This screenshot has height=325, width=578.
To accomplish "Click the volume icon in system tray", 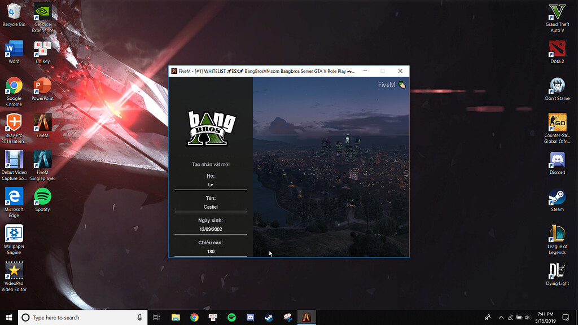I will pos(527,317).
